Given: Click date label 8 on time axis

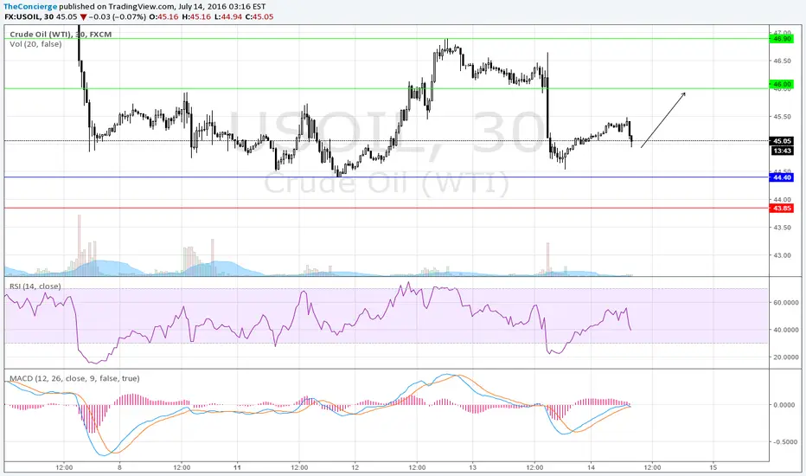Looking at the screenshot, I should click(x=119, y=467).
